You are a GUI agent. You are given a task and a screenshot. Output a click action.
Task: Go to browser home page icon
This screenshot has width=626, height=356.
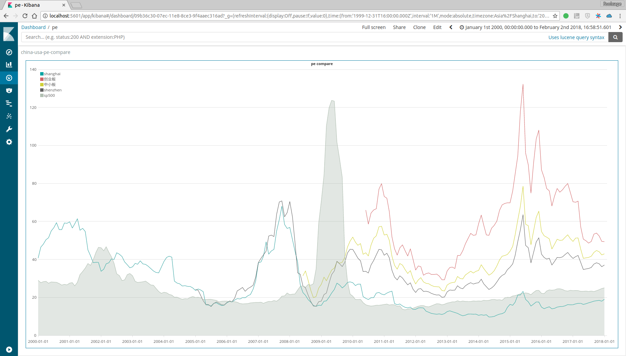pyautogui.click(x=34, y=16)
